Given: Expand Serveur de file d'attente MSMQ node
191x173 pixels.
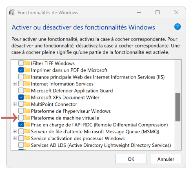Looking at the screenshot, I should coord(15,131).
